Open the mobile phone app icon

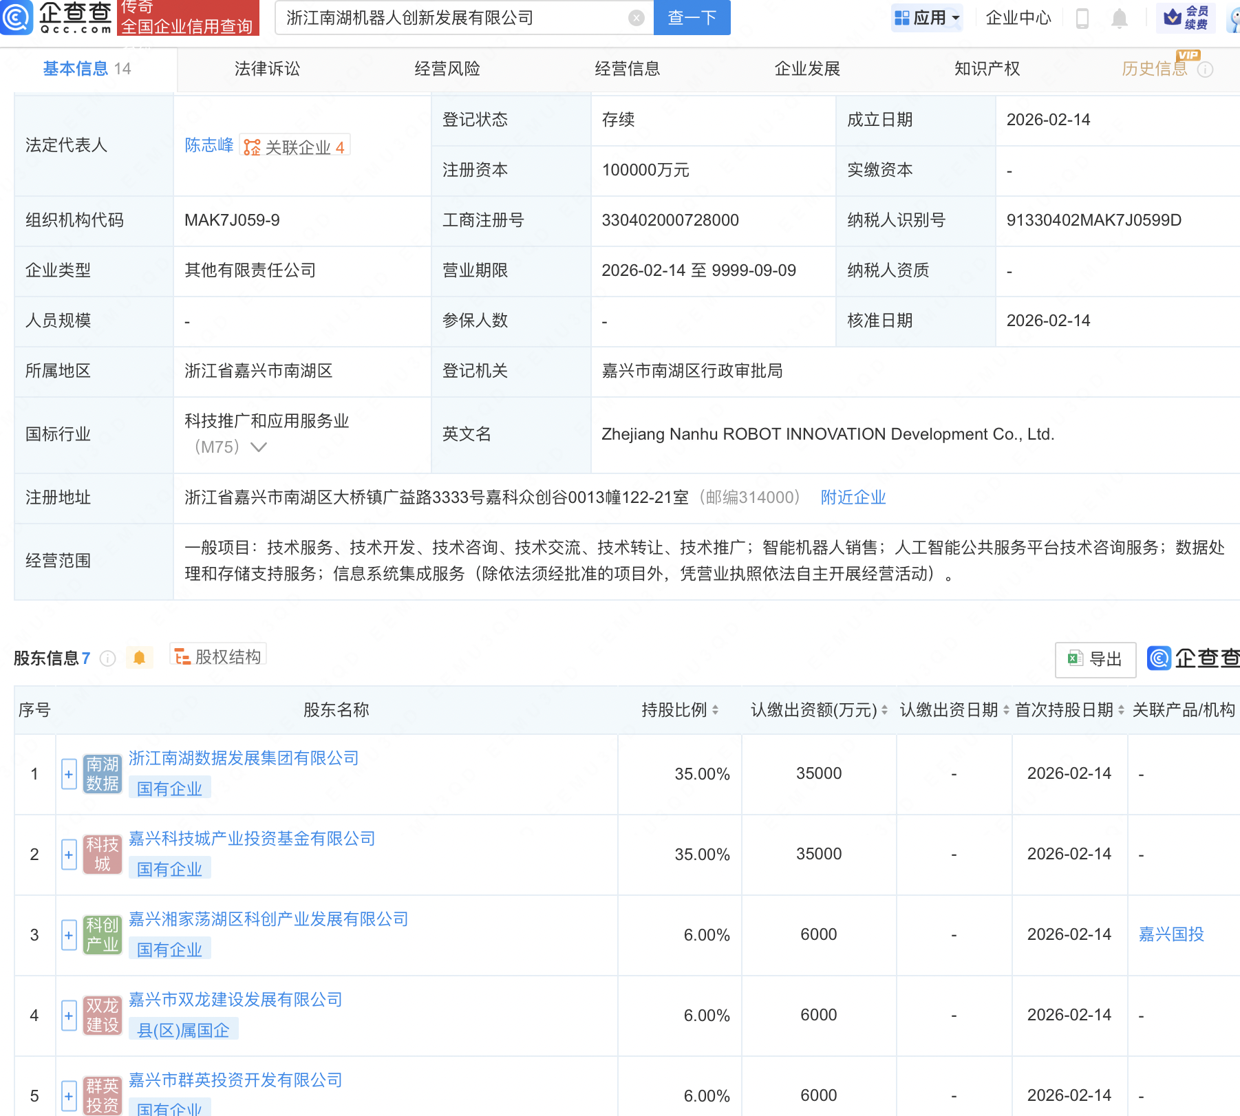click(x=1082, y=19)
